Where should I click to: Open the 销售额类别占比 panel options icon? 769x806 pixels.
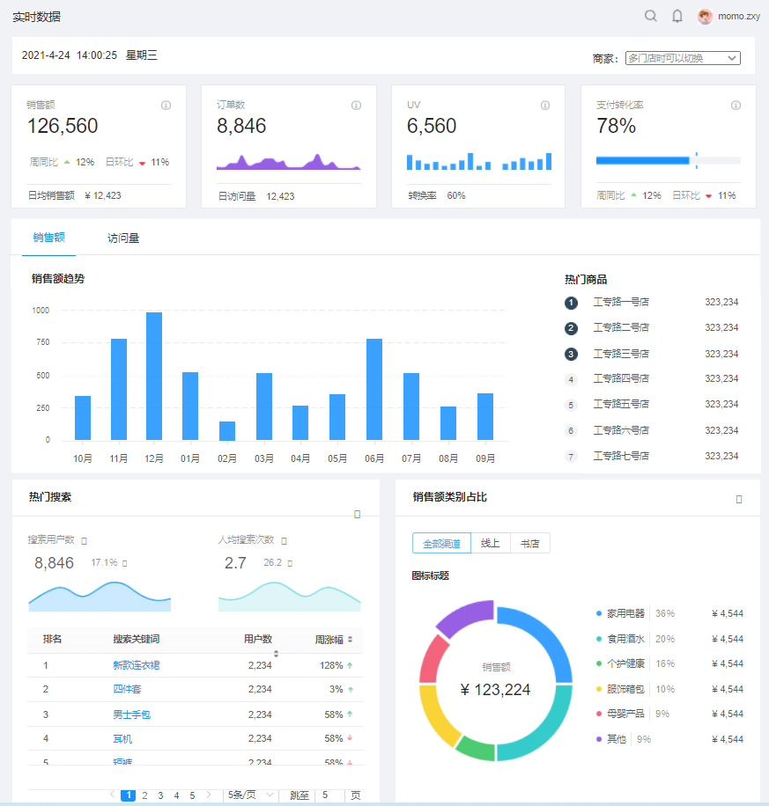(739, 499)
